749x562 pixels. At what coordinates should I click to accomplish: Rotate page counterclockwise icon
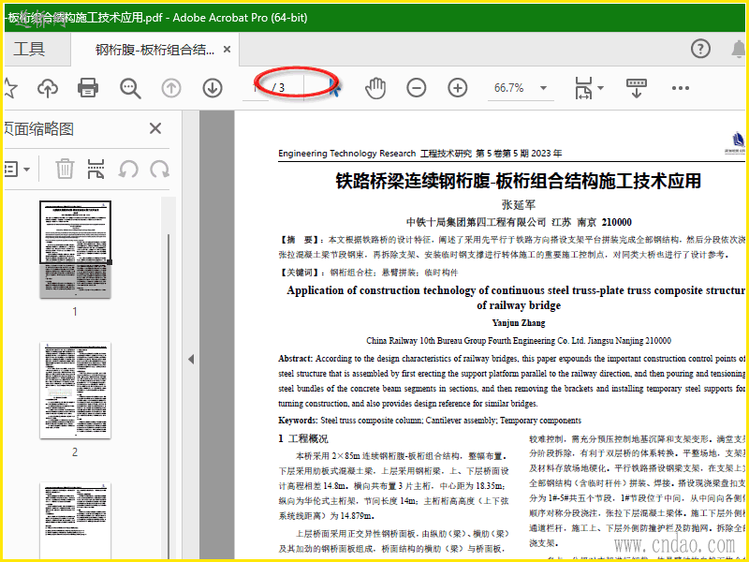(x=128, y=170)
